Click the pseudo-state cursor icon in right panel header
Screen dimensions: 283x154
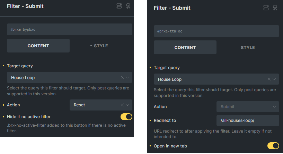[x=275, y=8]
